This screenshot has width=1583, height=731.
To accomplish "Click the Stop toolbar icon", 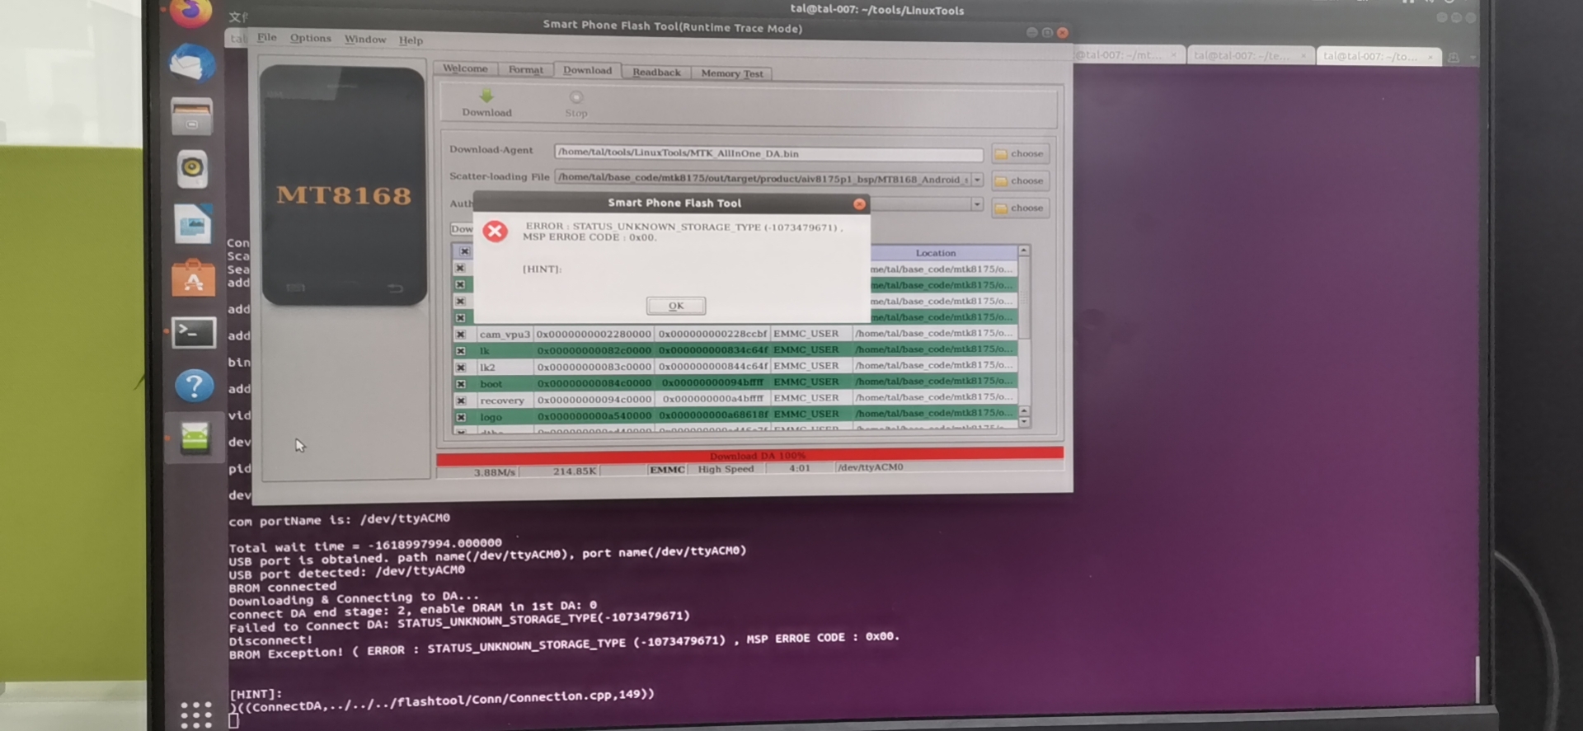I will click(x=576, y=97).
